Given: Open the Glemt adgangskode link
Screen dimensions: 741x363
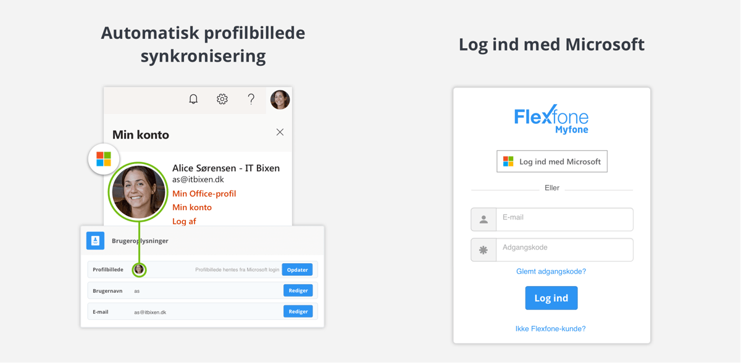Looking at the screenshot, I should [x=551, y=271].
